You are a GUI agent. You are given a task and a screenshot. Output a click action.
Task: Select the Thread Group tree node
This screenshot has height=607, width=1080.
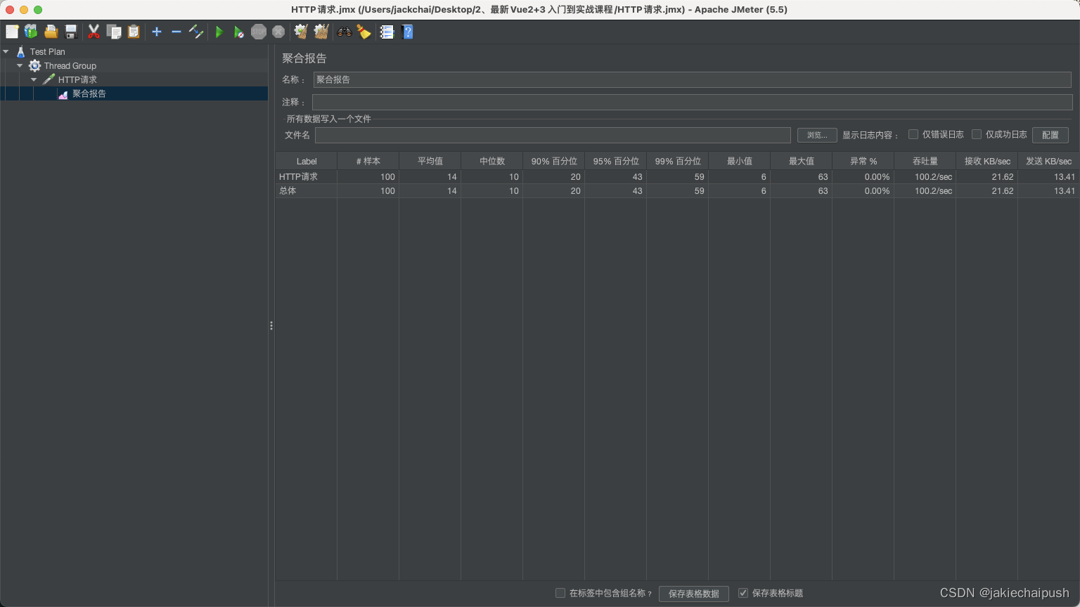point(70,65)
